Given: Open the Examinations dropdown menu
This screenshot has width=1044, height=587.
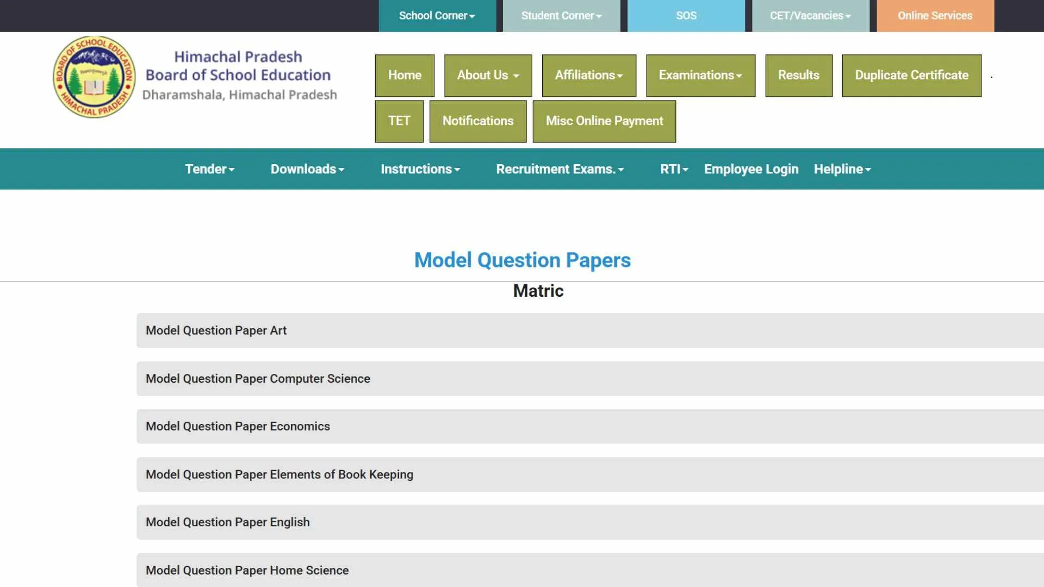Looking at the screenshot, I should (700, 76).
